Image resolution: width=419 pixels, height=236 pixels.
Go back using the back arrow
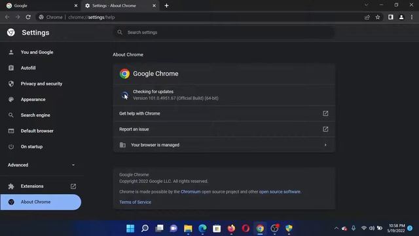[x=7, y=17]
